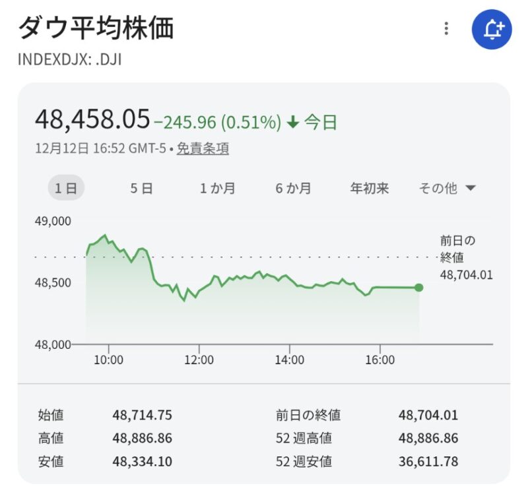Click the 16:00 time axis label
Viewport: 528px width, 498px height.
click(x=379, y=360)
